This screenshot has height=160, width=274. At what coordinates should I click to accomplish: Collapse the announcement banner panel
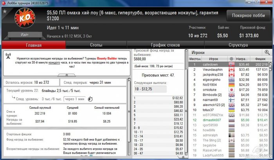[67, 75]
